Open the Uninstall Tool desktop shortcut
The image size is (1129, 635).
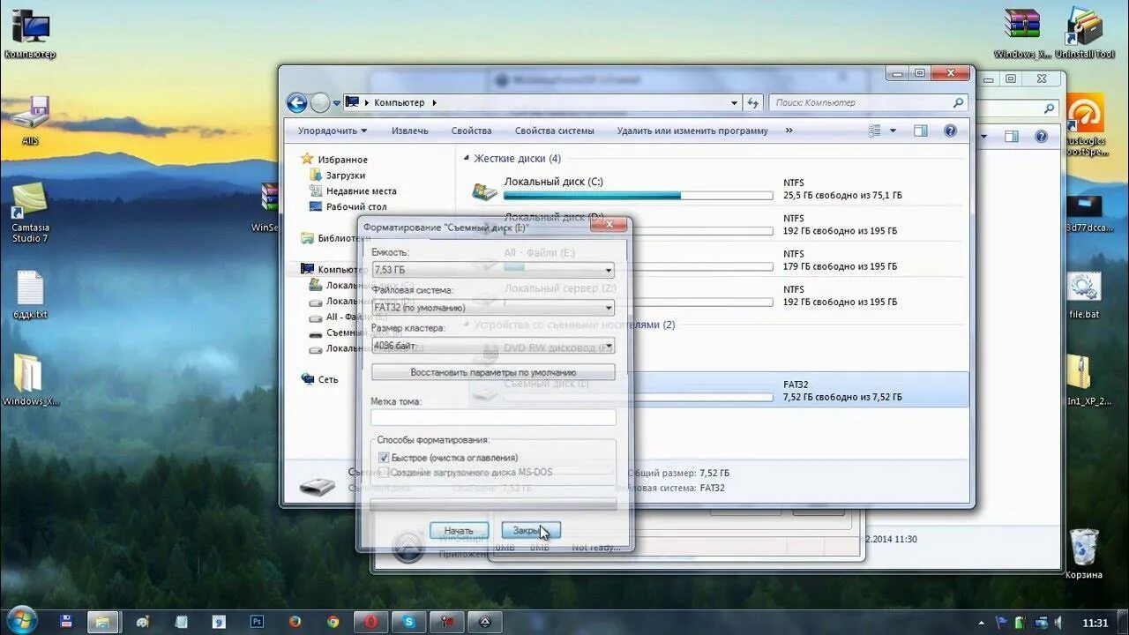coord(1084,34)
